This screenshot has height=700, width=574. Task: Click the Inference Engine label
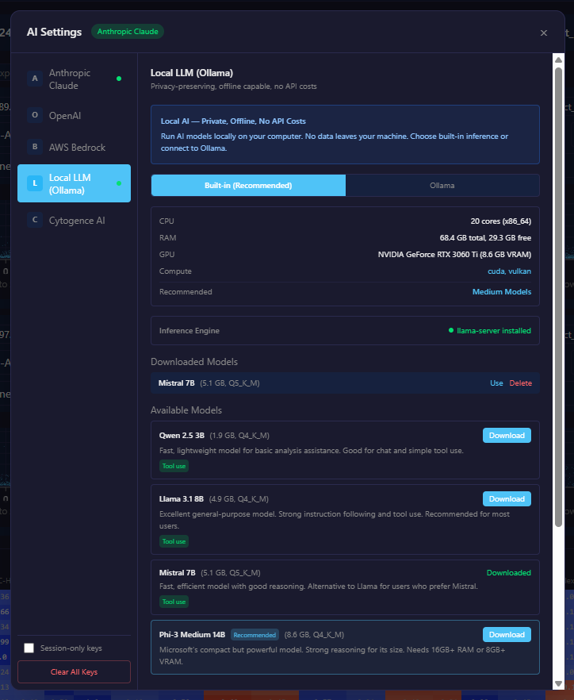189,331
